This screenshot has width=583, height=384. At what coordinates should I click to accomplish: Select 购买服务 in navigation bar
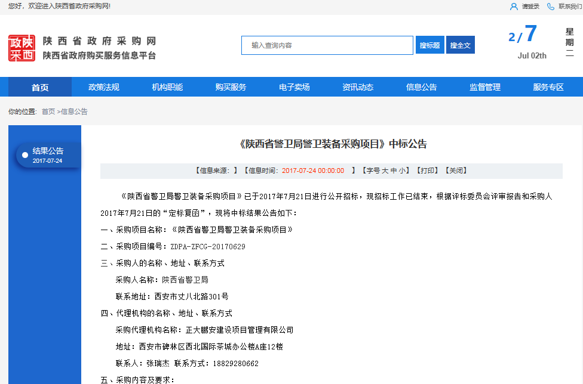[x=231, y=87]
